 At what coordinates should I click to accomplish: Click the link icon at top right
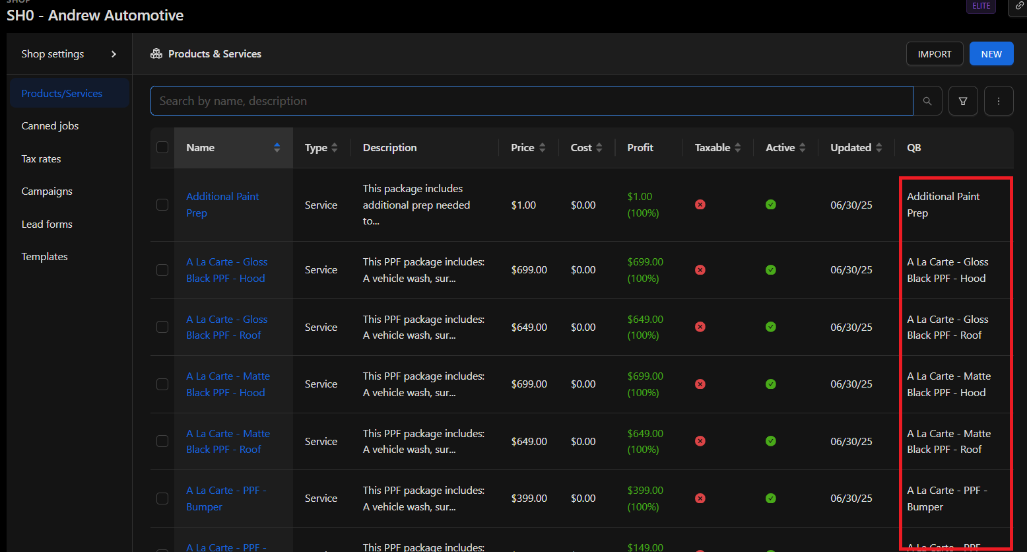[1019, 6]
